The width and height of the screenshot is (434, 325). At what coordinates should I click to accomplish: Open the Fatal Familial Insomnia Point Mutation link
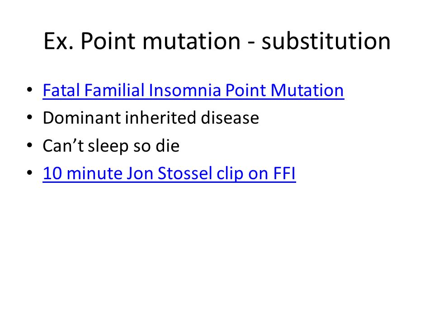pos(193,90)
